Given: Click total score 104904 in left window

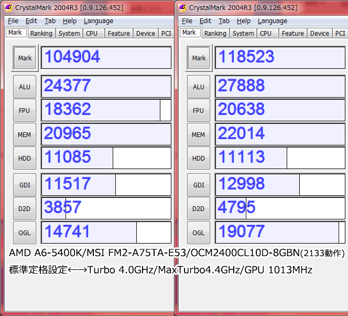Looking at the screenshot, I should [106, 58].
